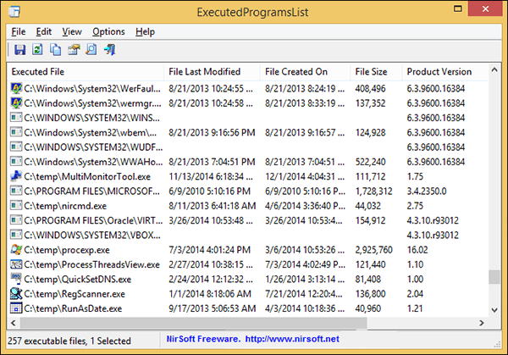The width and height of the screenshot is (508, 355).
Task: Open the Help menu
Action: click(145, 31)
